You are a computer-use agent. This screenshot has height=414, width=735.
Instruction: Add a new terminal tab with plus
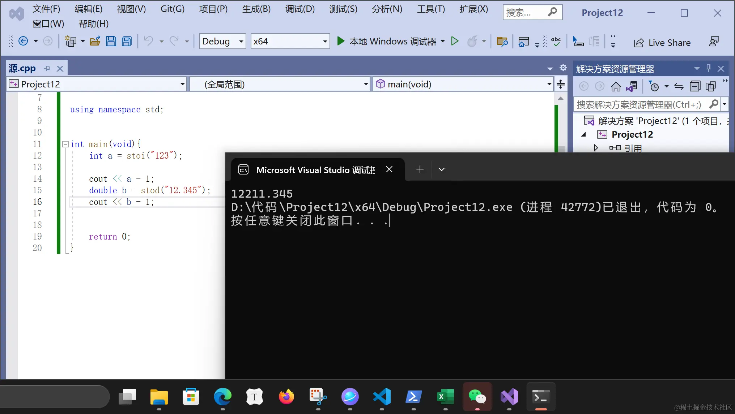coord(420,169)
